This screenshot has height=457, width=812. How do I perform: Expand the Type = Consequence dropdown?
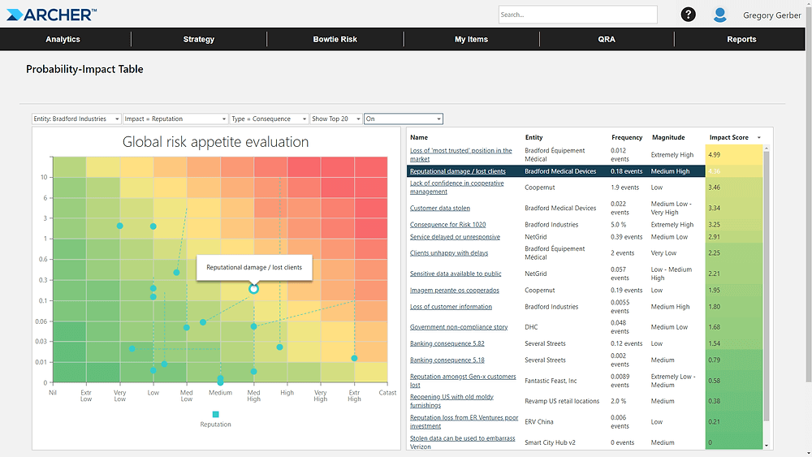tap(270, 119)
